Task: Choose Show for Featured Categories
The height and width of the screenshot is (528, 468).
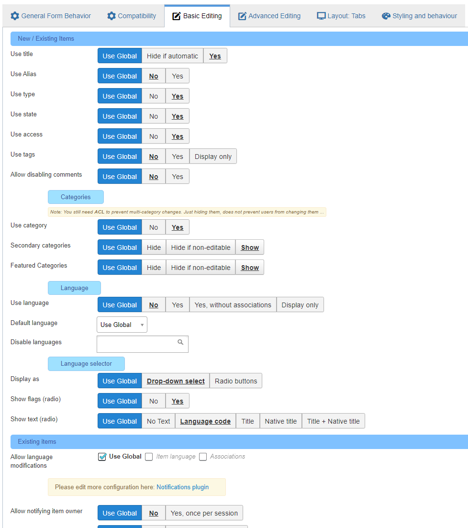Action: click(x=250, y=268)
